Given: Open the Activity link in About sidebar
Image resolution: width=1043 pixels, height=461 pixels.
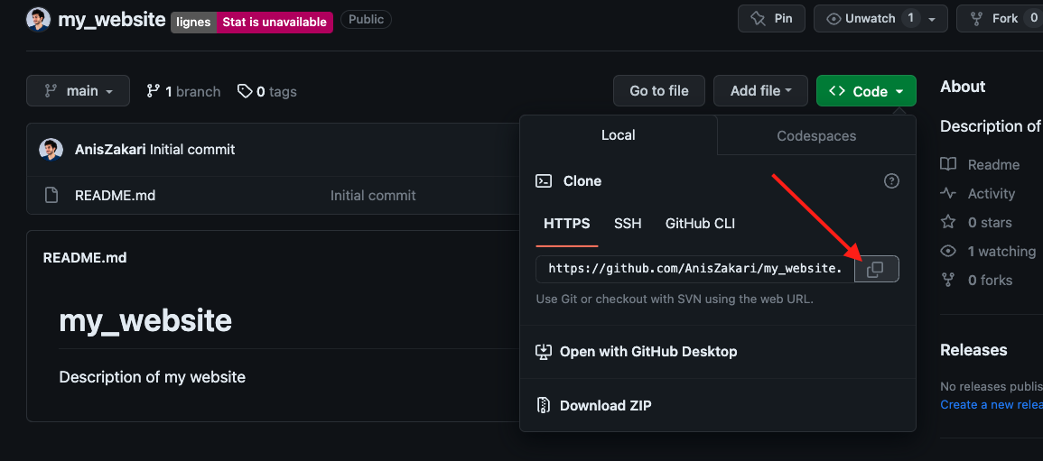Looking at the screenshot, I should click(x=978, y=193).
